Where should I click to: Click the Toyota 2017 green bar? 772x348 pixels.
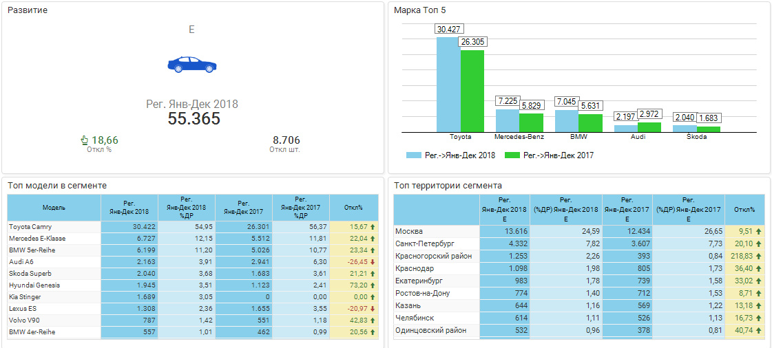472,91
